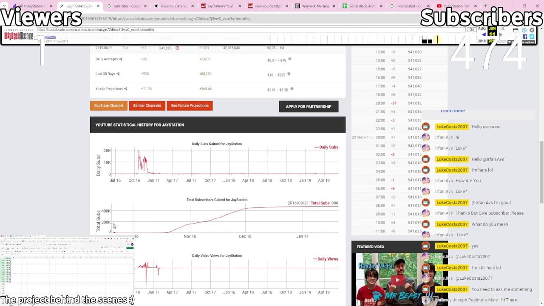544x306 pixels.
Task: Click the Wayback Machine URL input field
Action: coord(251,30)
